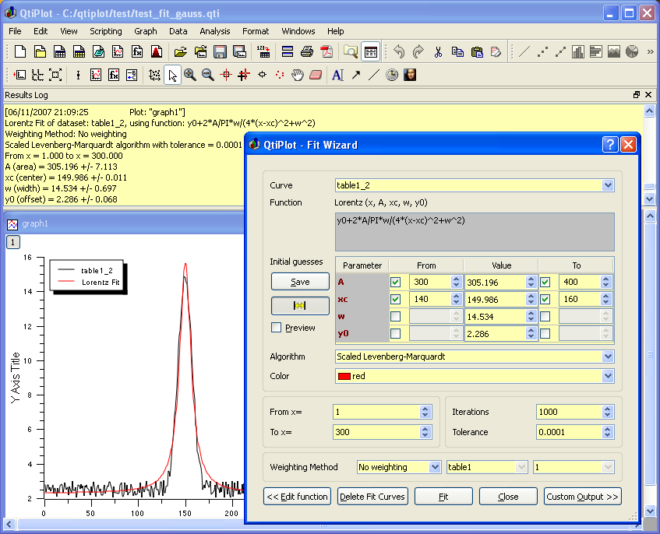Click the To x= 300 spinner arrows
660x534 pixels.
[425, 432]
